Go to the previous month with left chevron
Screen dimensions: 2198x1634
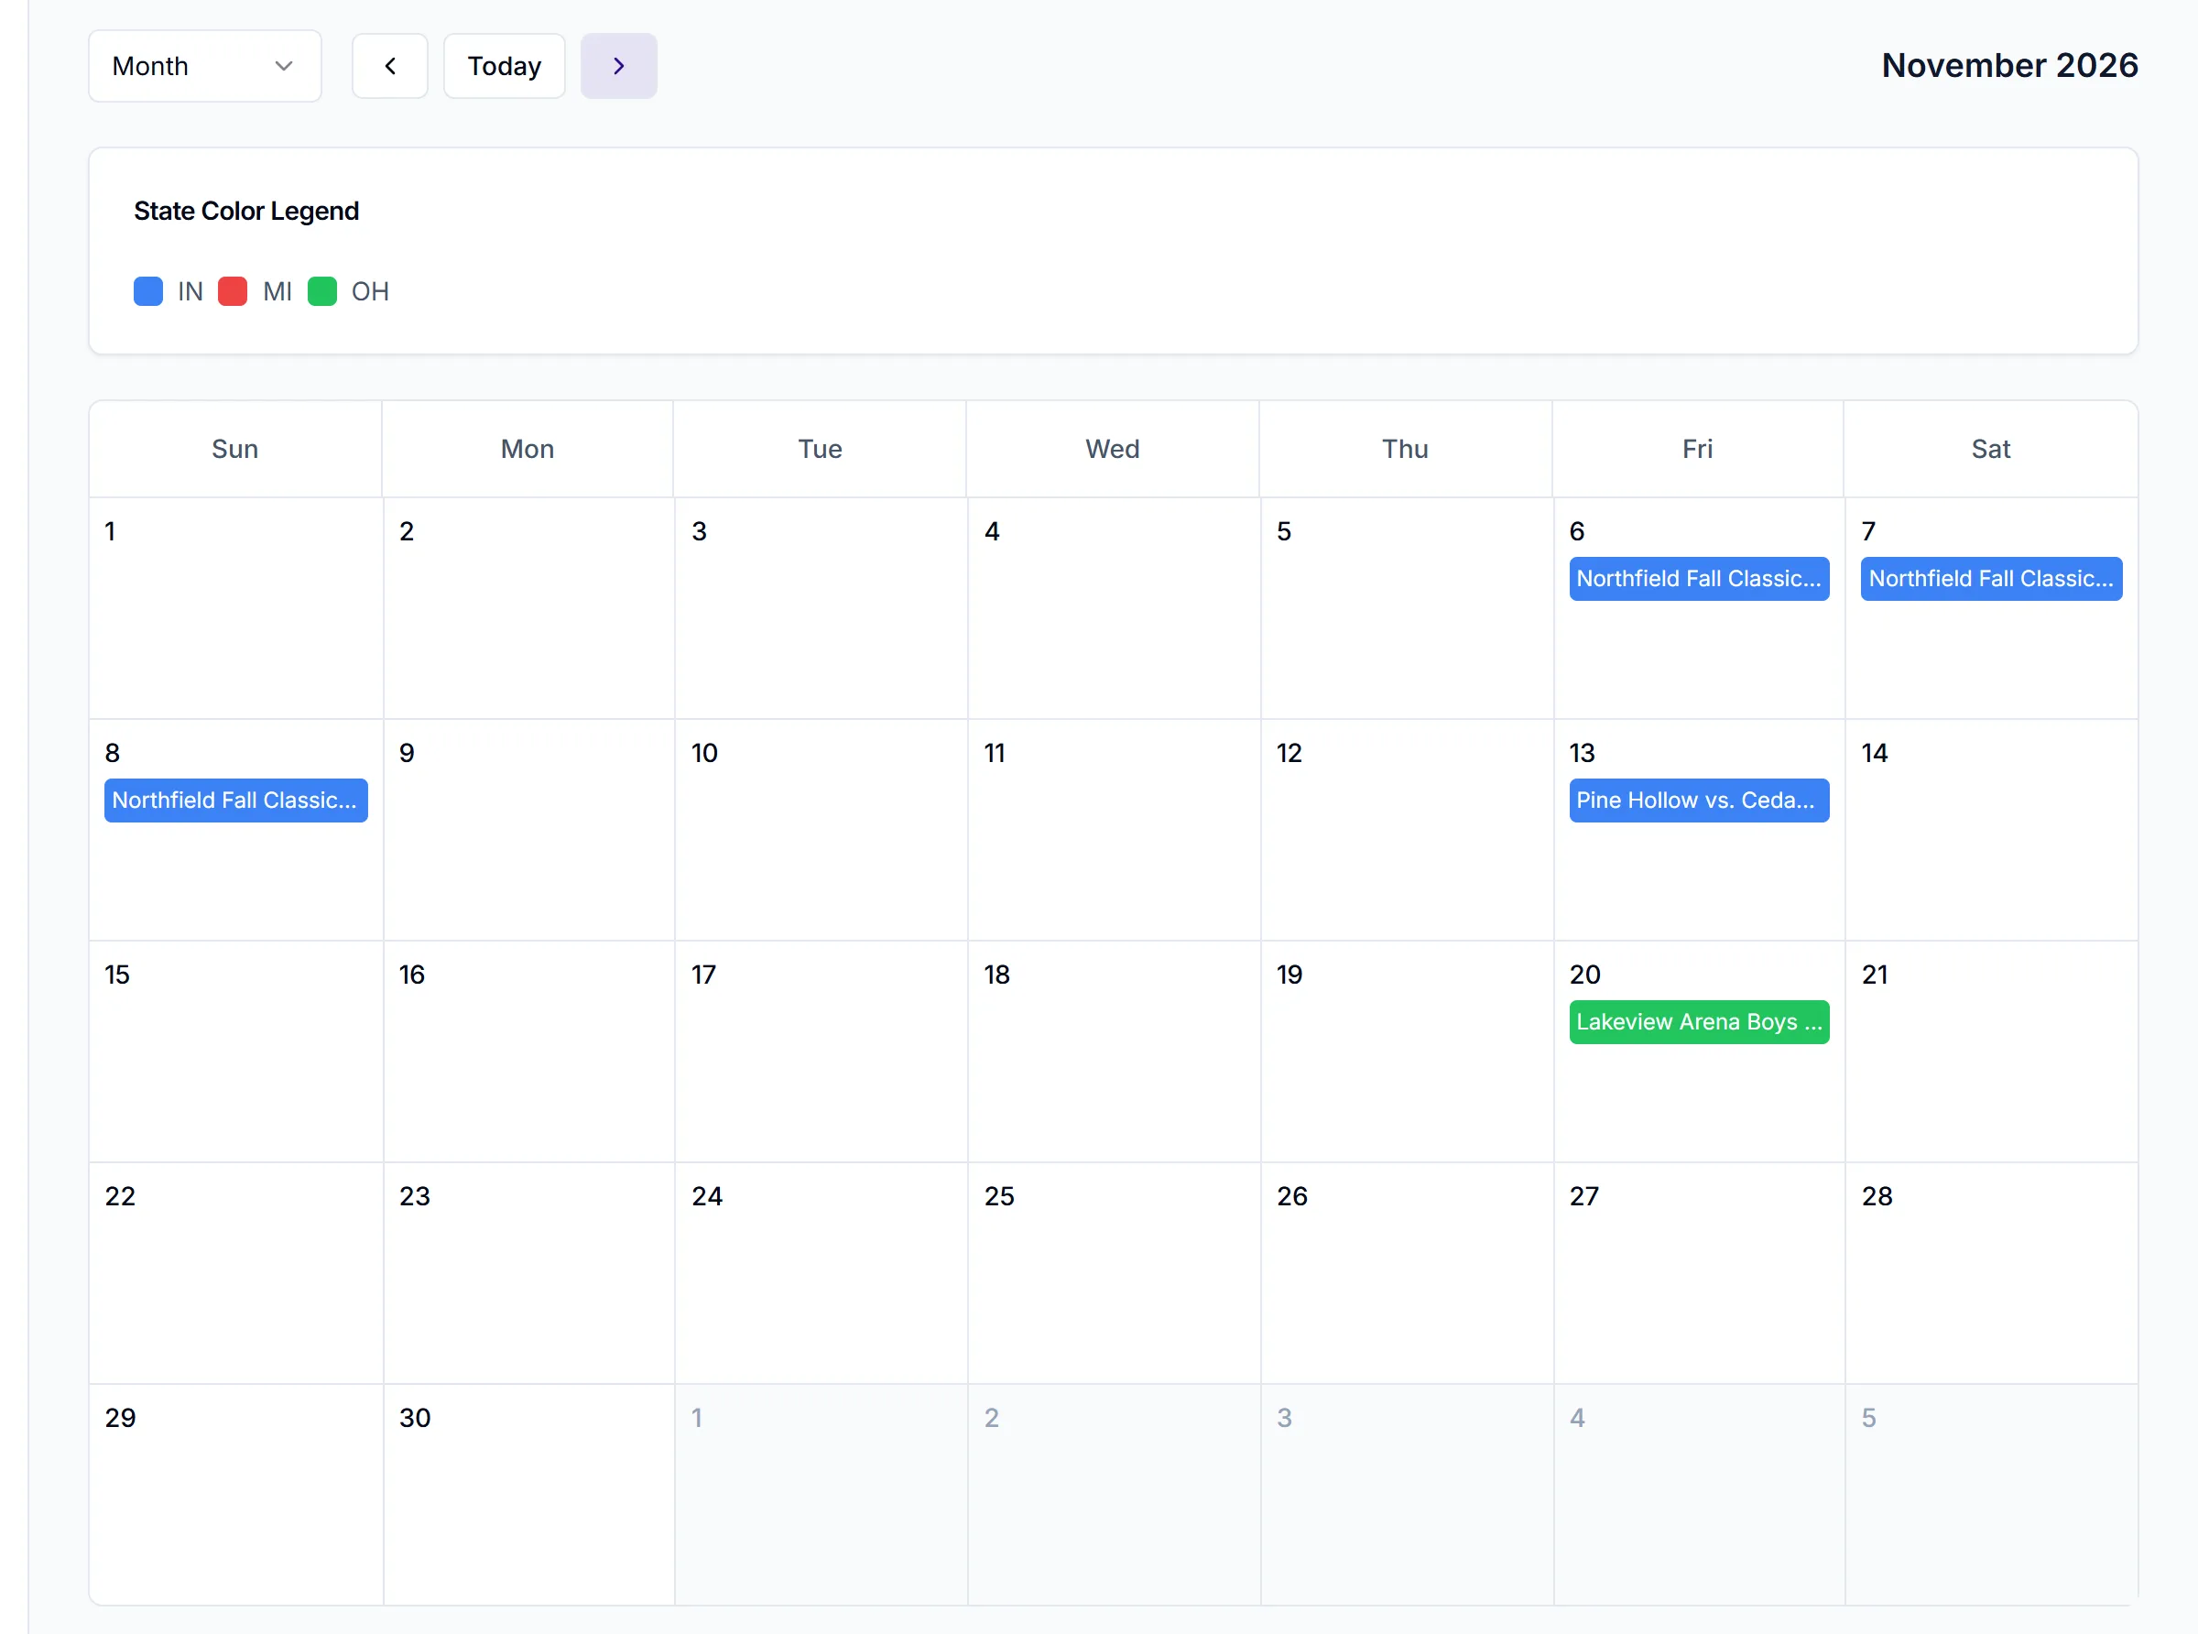pos(389,66)
